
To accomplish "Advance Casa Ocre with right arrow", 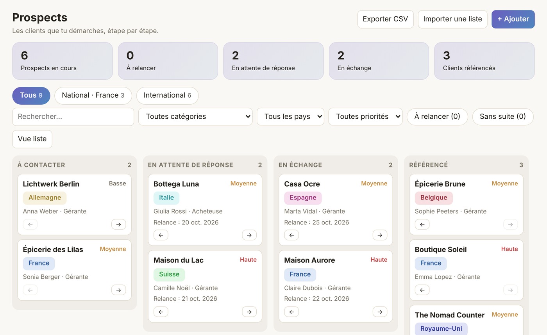I will (x=380, y=235).
